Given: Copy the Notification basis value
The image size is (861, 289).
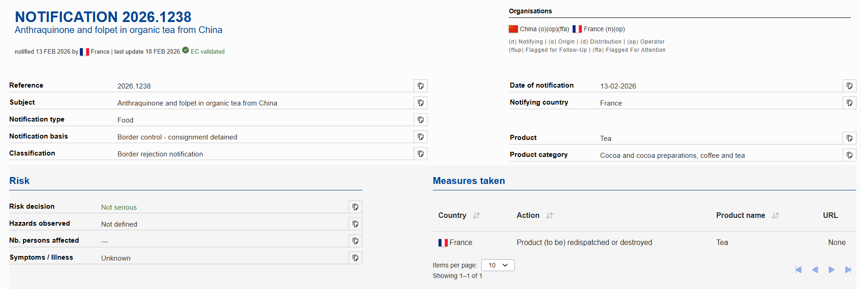Looking at the screenshot, I should [421, 137].
